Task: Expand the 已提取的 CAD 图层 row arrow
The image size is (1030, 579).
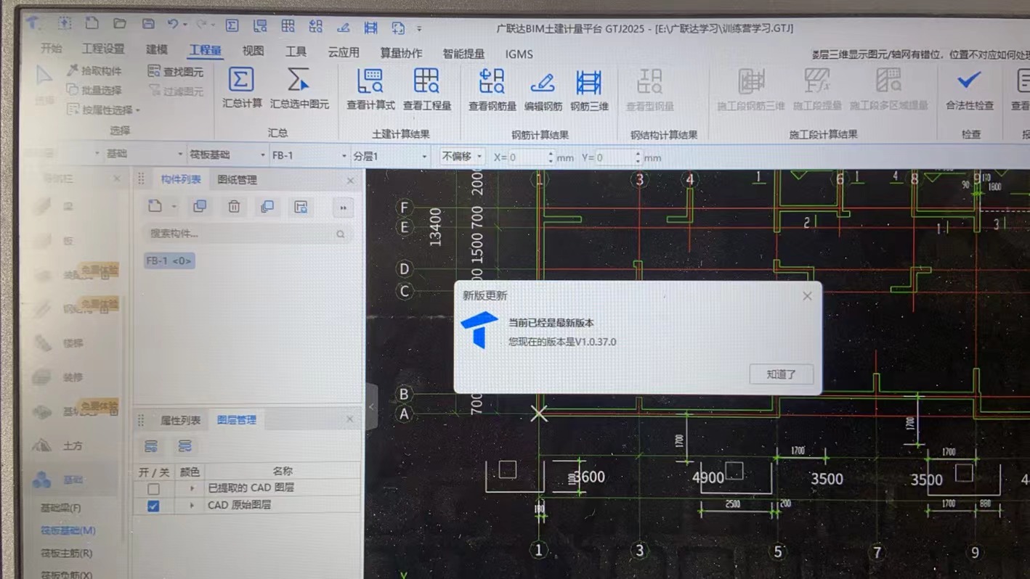Action: (x=192, y=488)
